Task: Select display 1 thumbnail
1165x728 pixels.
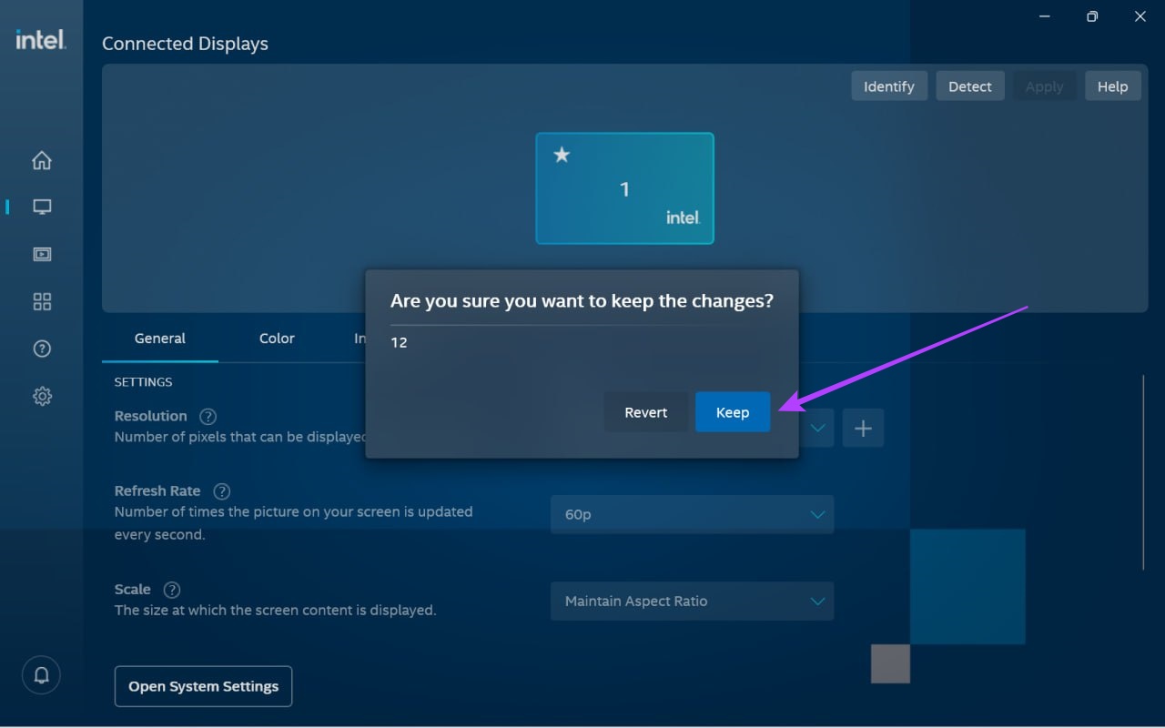Action: [624, 188]
